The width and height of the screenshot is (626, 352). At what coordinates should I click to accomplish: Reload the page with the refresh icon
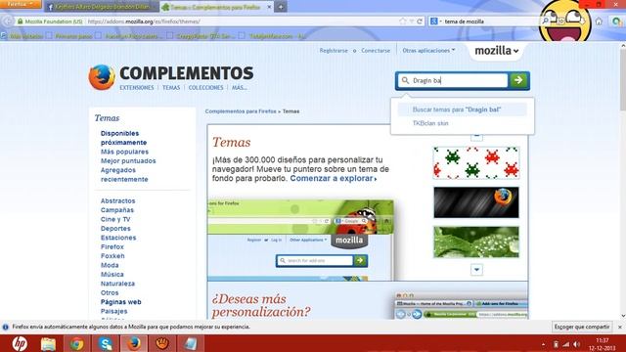[x=420, y=22]
